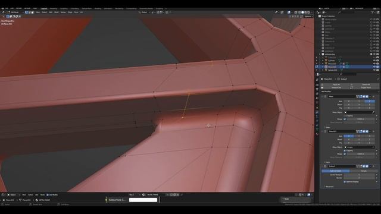
Task: Open the UV Editing workspace tab
Action: click(74, 8)
